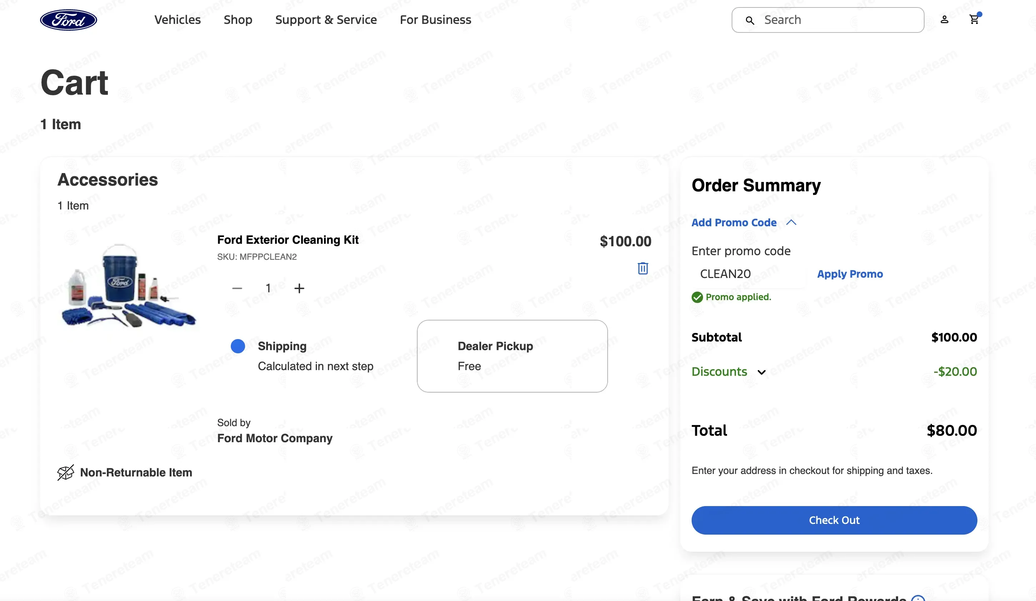Click the Ford Rewards info icon
The image size is (1036, 601).
click(x=918, y=598)
